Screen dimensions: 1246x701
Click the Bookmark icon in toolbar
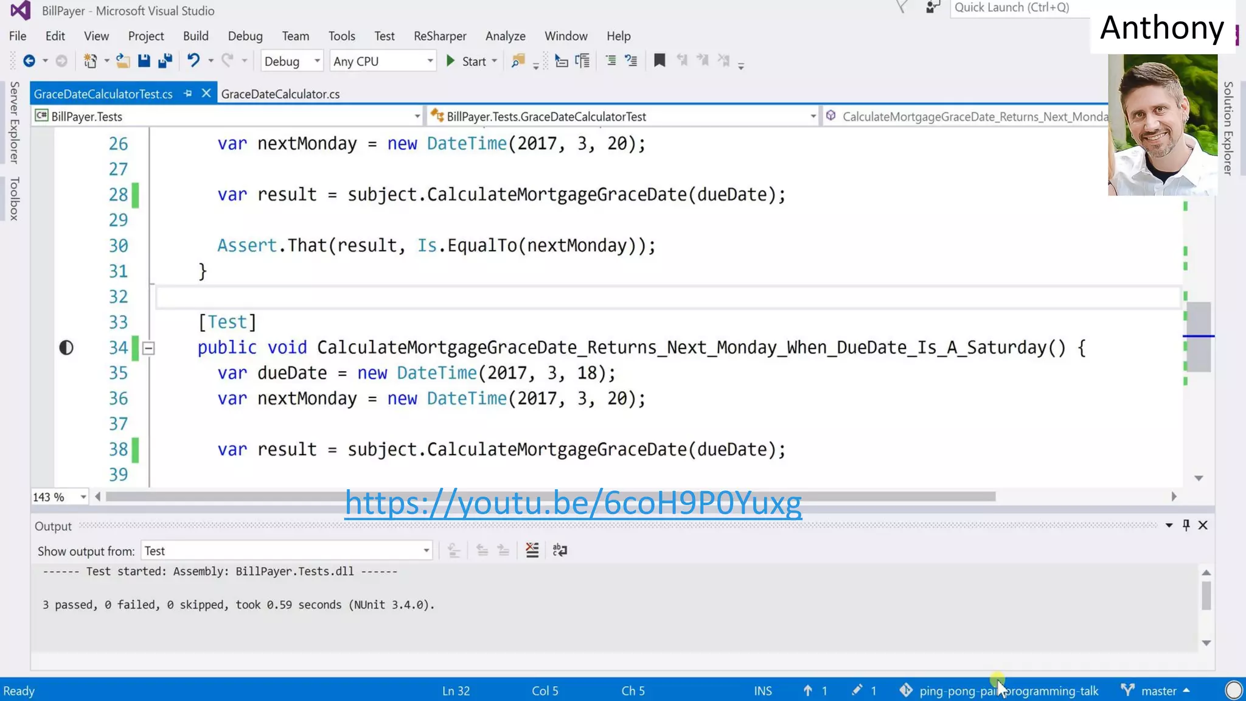click(x=660, y=61)
